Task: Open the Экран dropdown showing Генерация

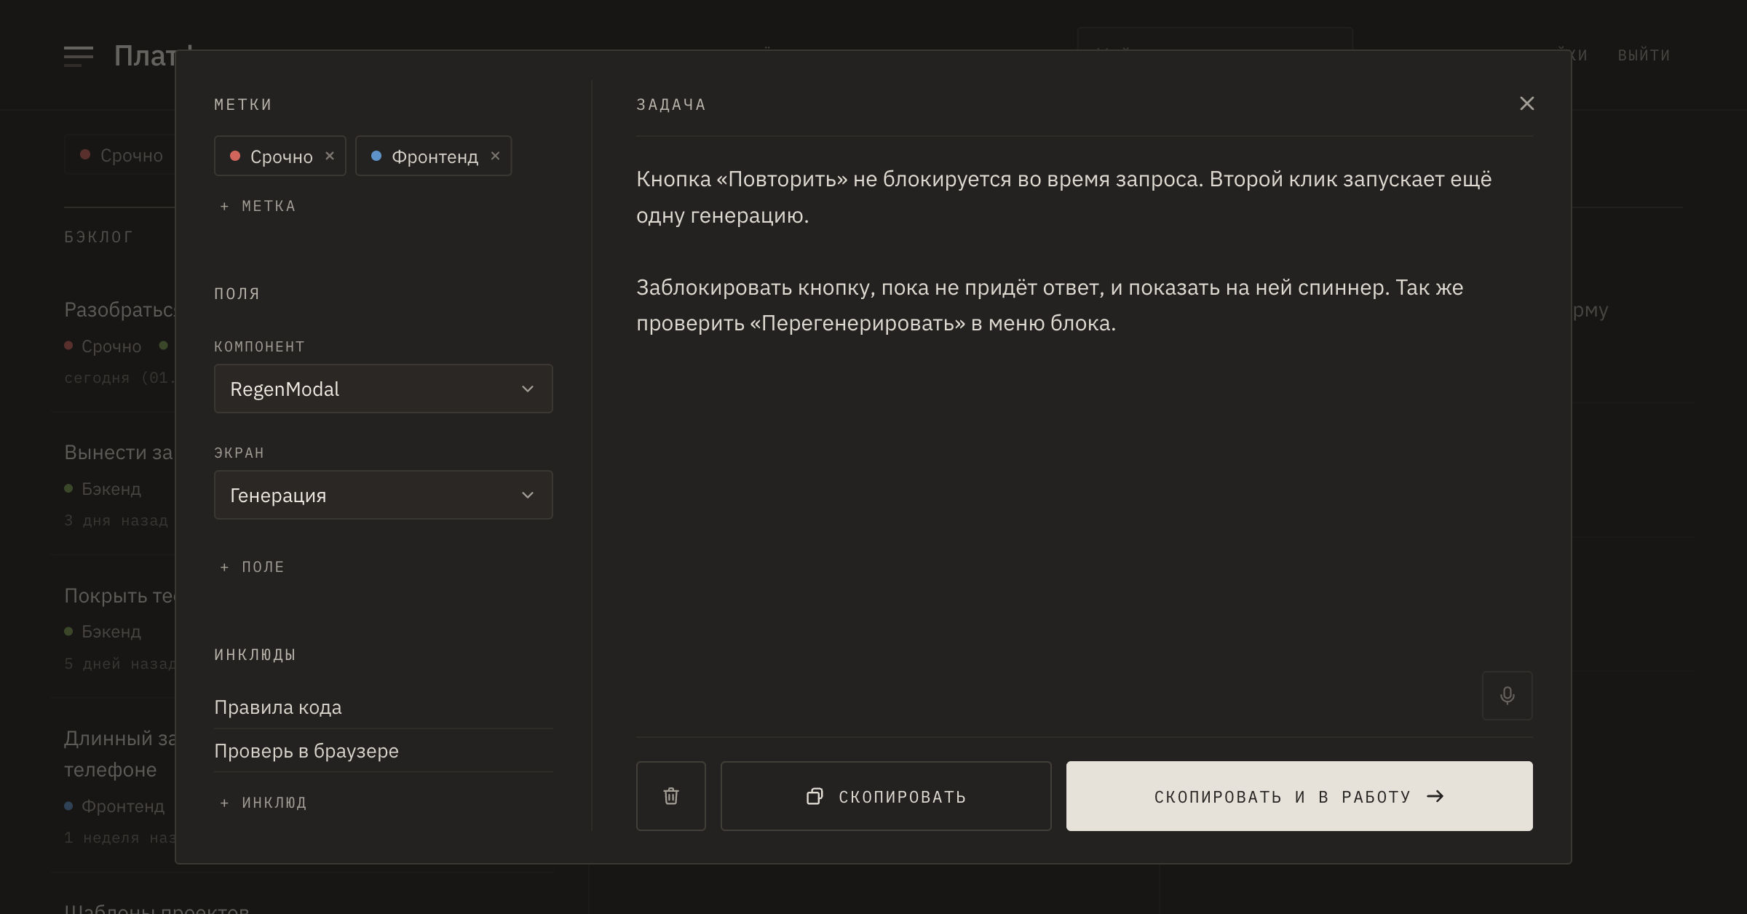Action: click(384, 495)
